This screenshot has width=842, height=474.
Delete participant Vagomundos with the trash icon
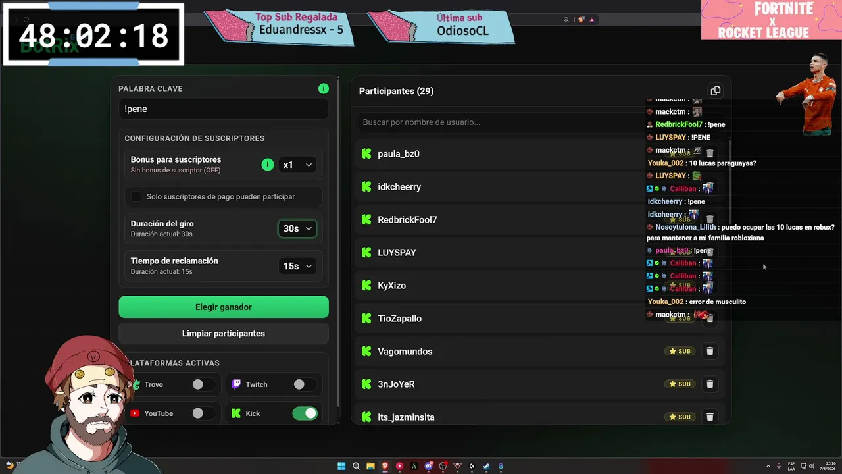point(710,351)
